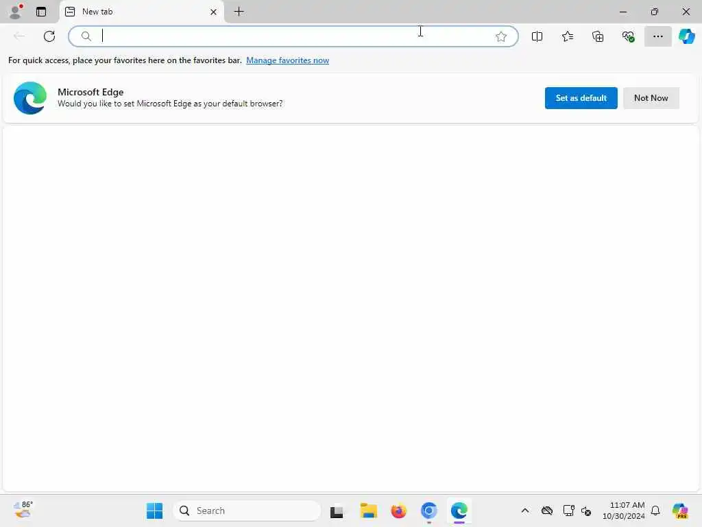Open Collections icon
Viewport: 702px width, 527px height.
[x=598, y=36]
